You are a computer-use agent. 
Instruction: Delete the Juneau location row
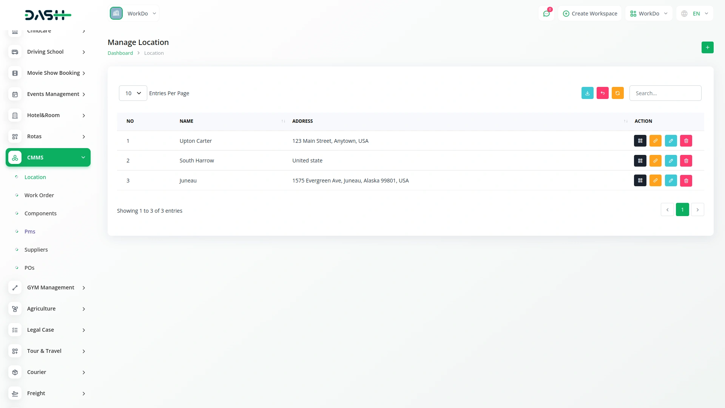coord(686,181)
